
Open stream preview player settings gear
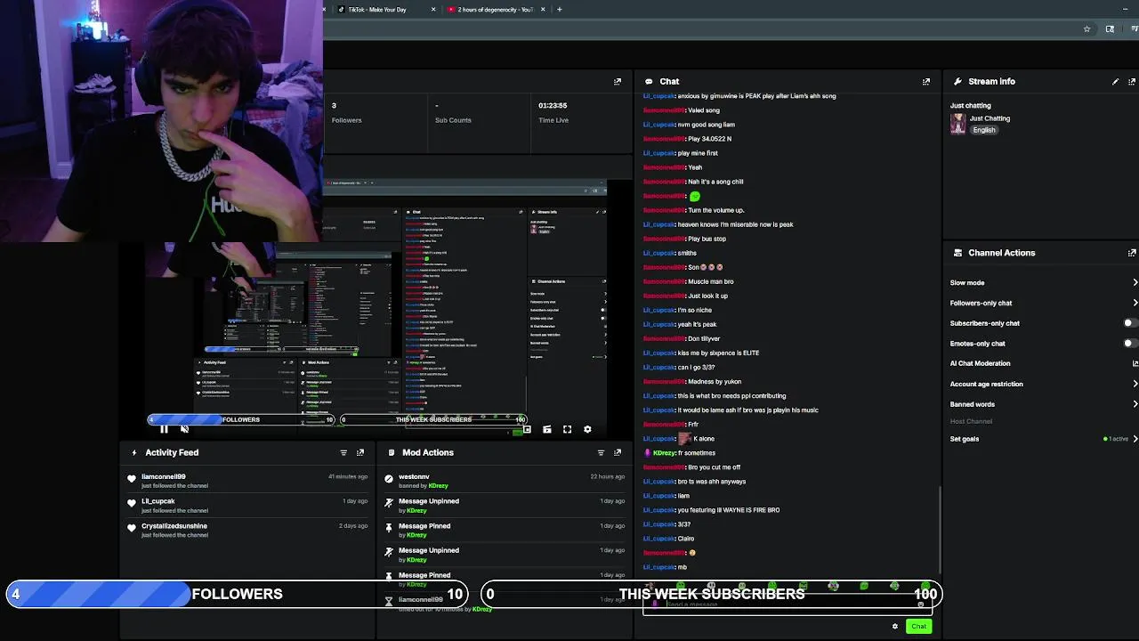coord(587,429)
